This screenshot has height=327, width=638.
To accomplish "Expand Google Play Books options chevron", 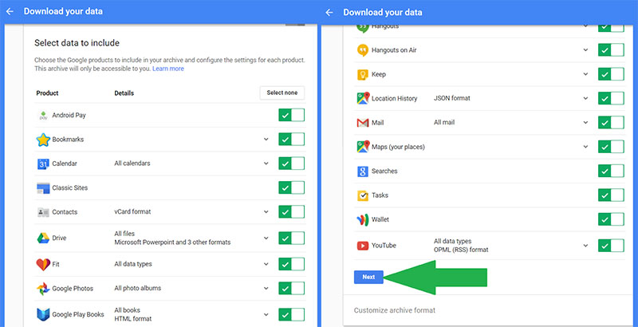I will tap(266, 314).
